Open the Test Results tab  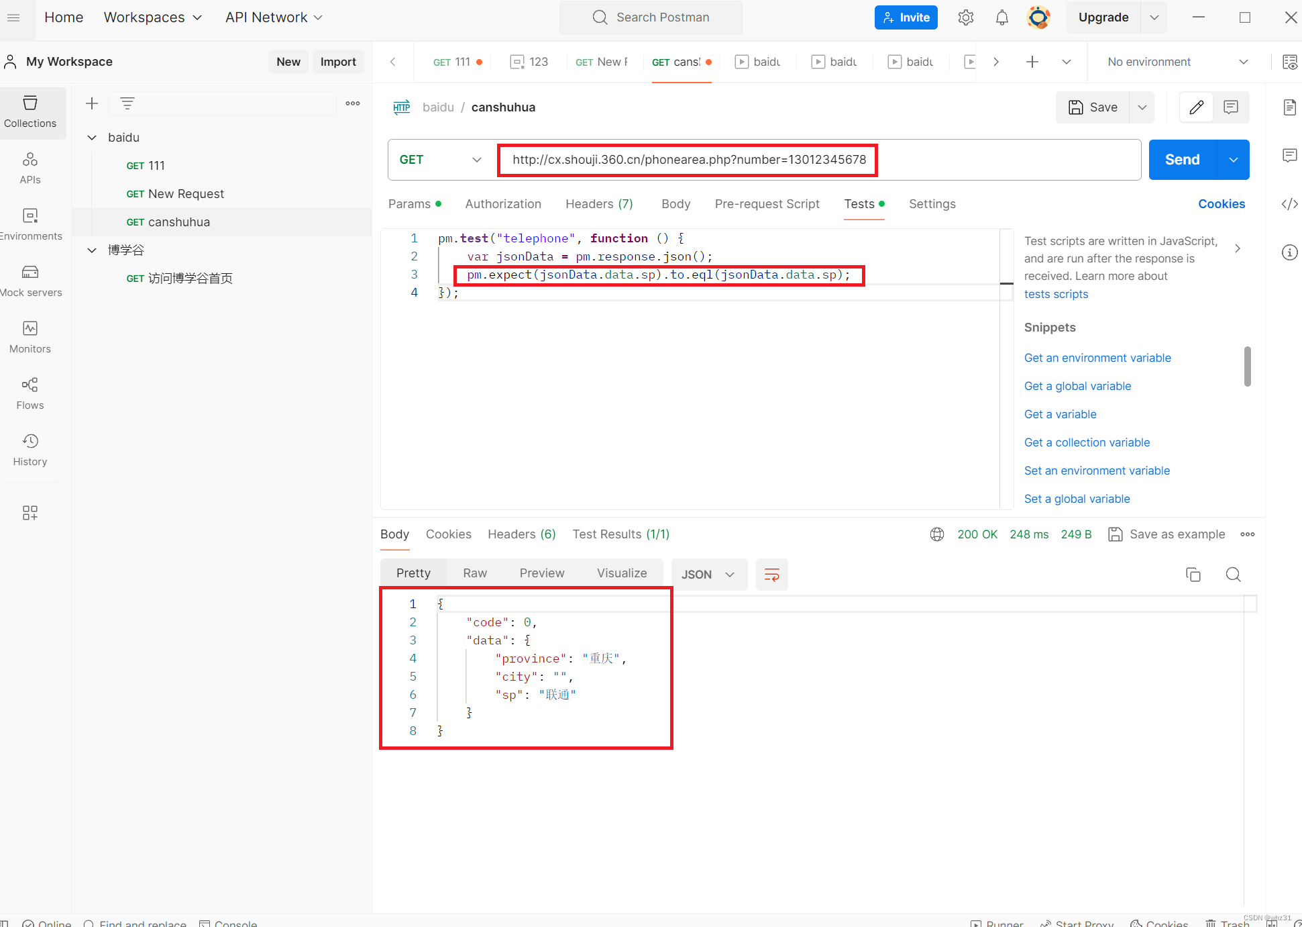[x=620, y=534]
